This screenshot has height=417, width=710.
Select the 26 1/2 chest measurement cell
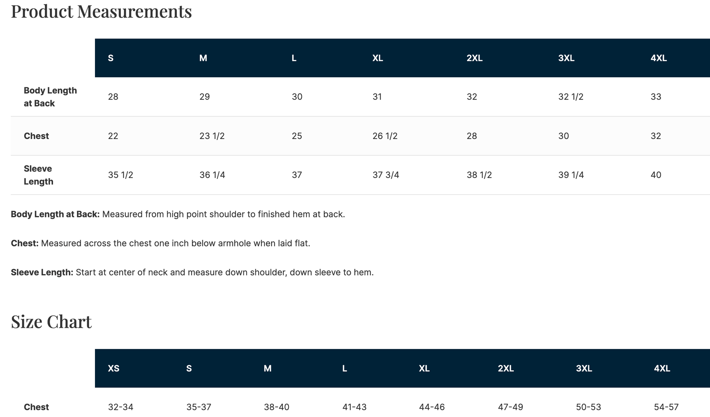point(385,136)
